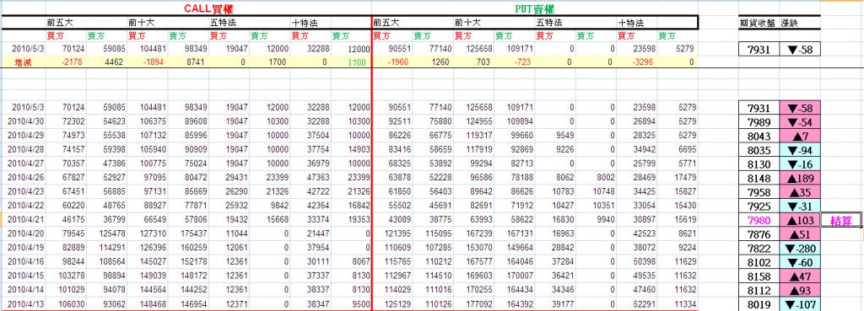The width and height of the screenshot is (864, 311).
Task: Select the date cell 2010/4/15
Action: pos(24,276)
